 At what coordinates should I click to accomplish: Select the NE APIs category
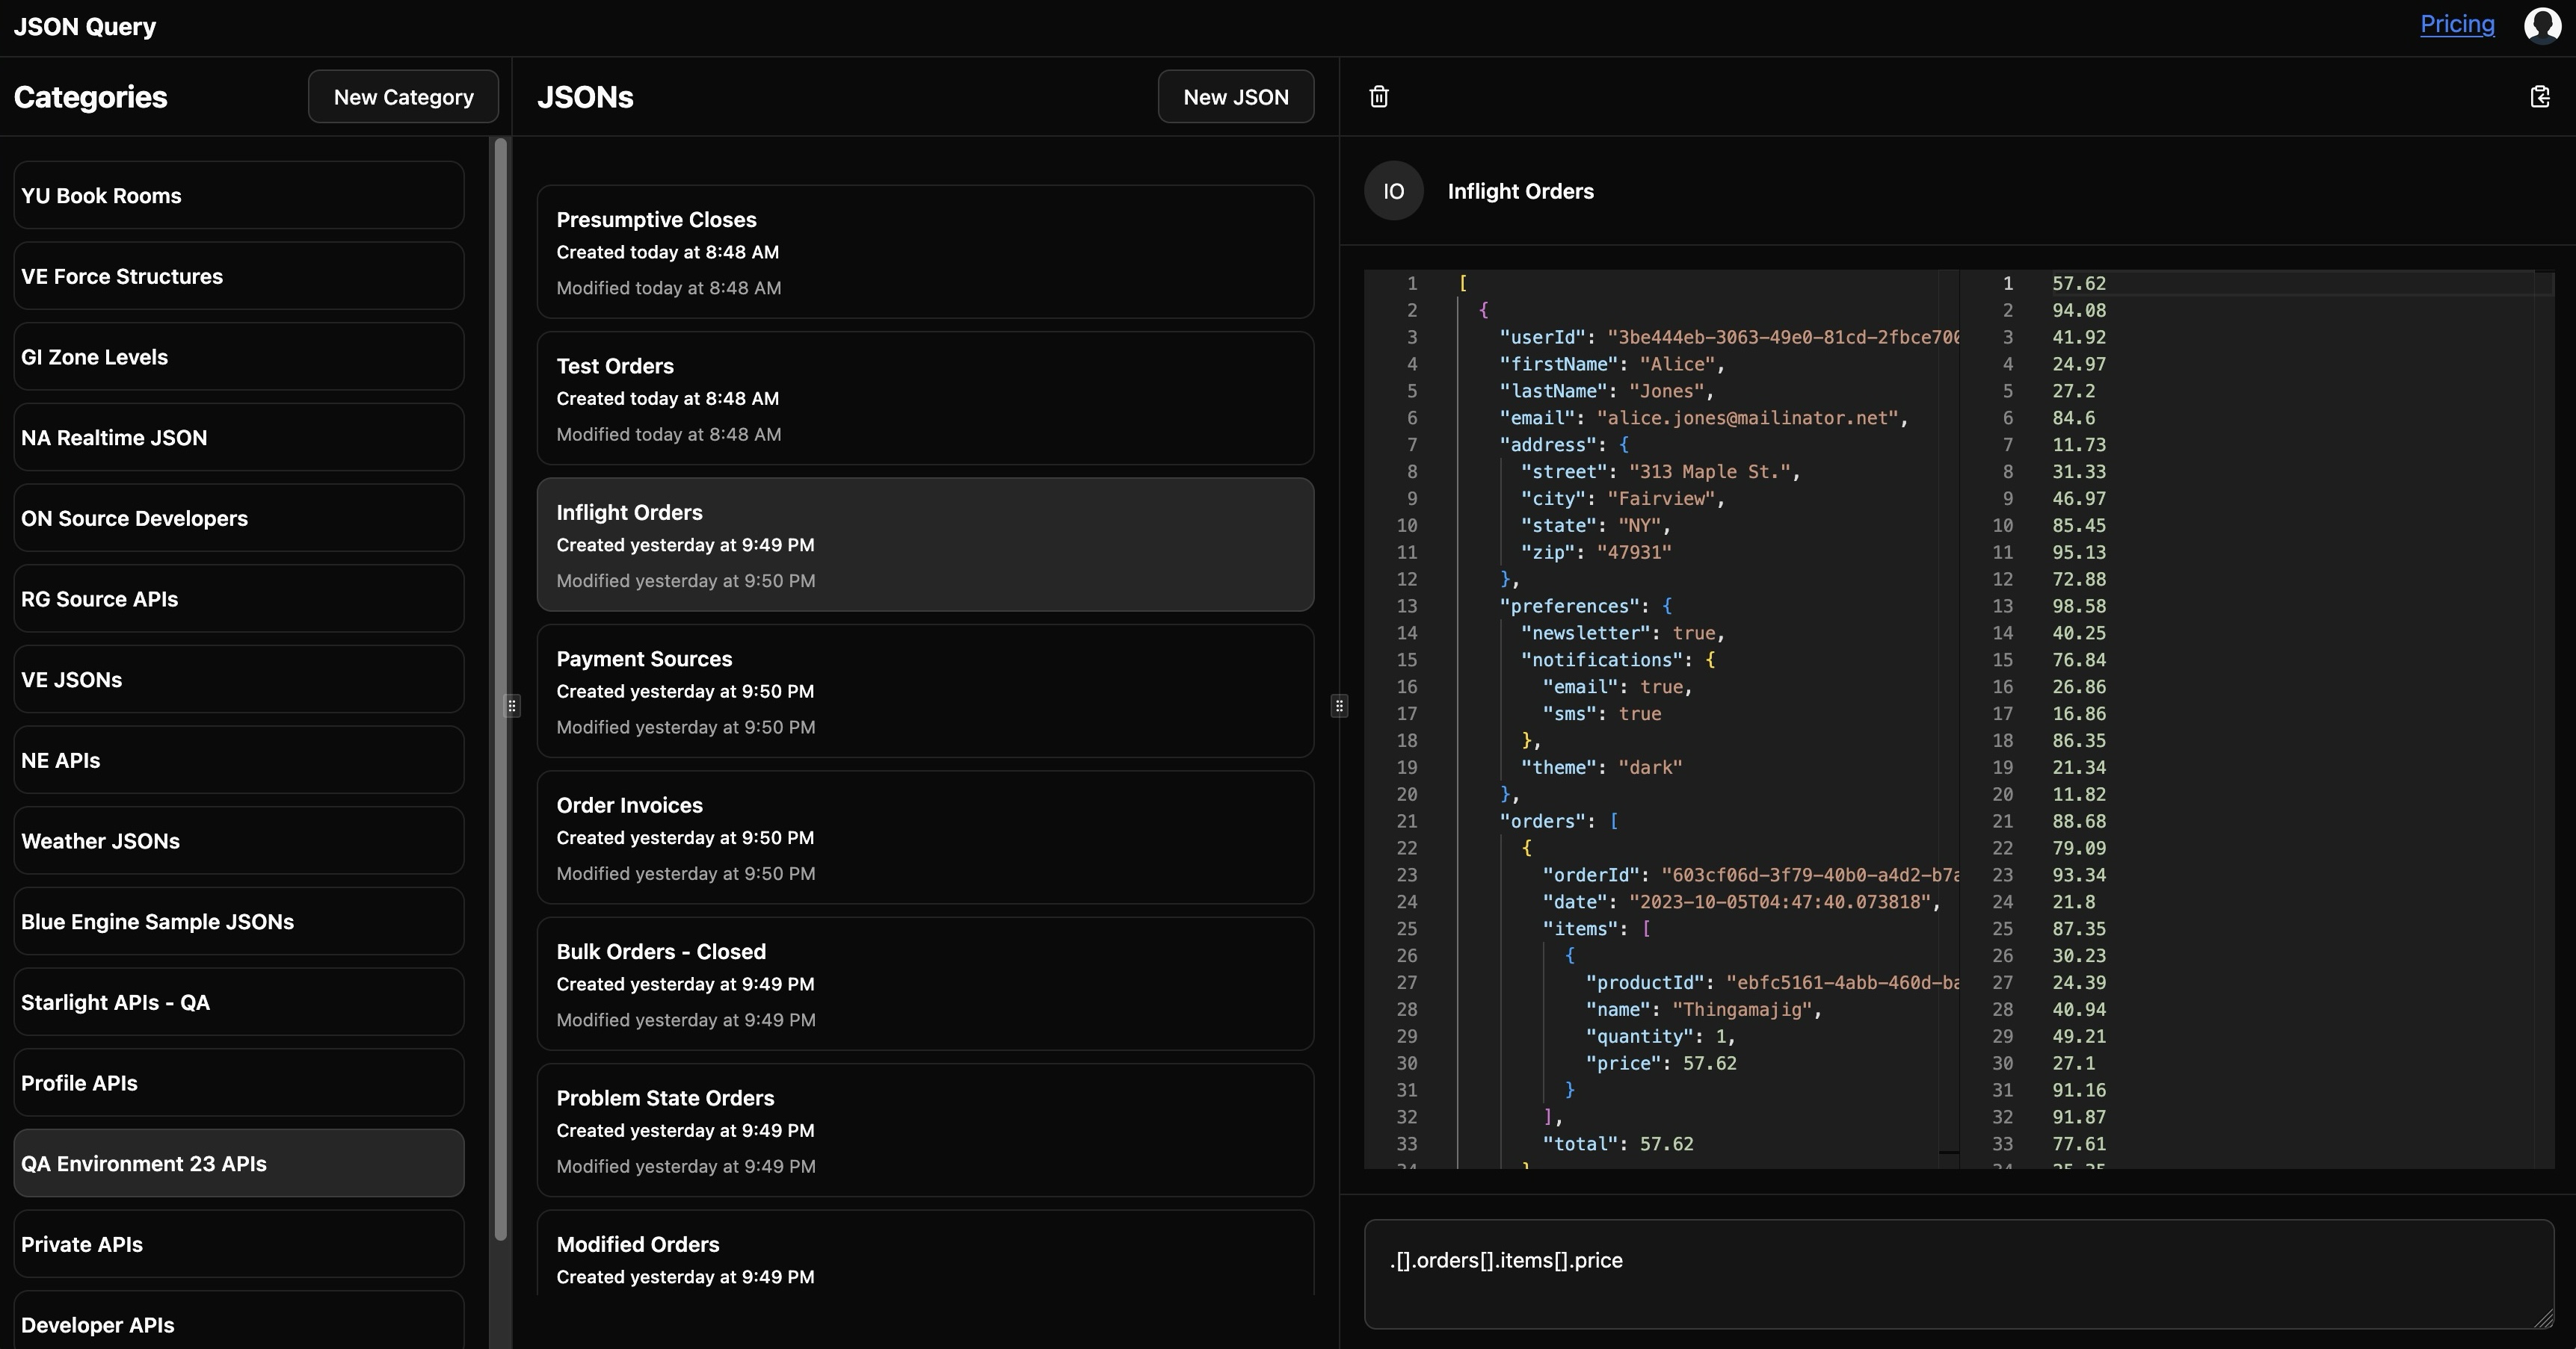[x=239, y=760]
